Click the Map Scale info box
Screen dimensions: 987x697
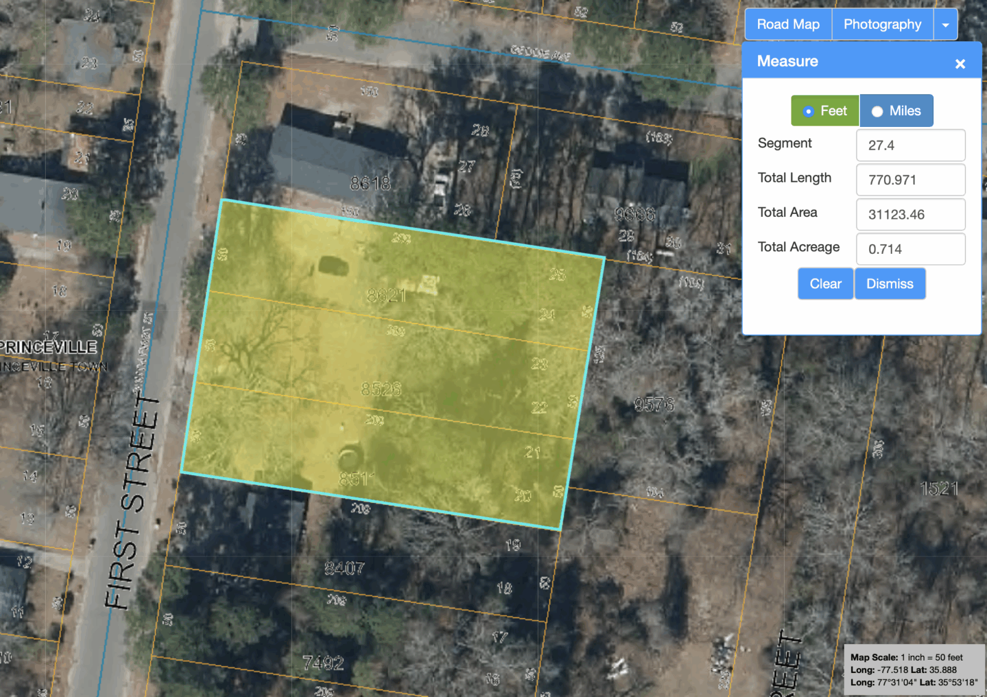914,669
